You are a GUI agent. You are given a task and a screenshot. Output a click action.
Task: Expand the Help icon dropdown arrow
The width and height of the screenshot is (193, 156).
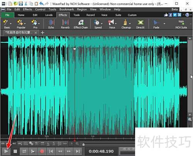click(x=191, y=15)
